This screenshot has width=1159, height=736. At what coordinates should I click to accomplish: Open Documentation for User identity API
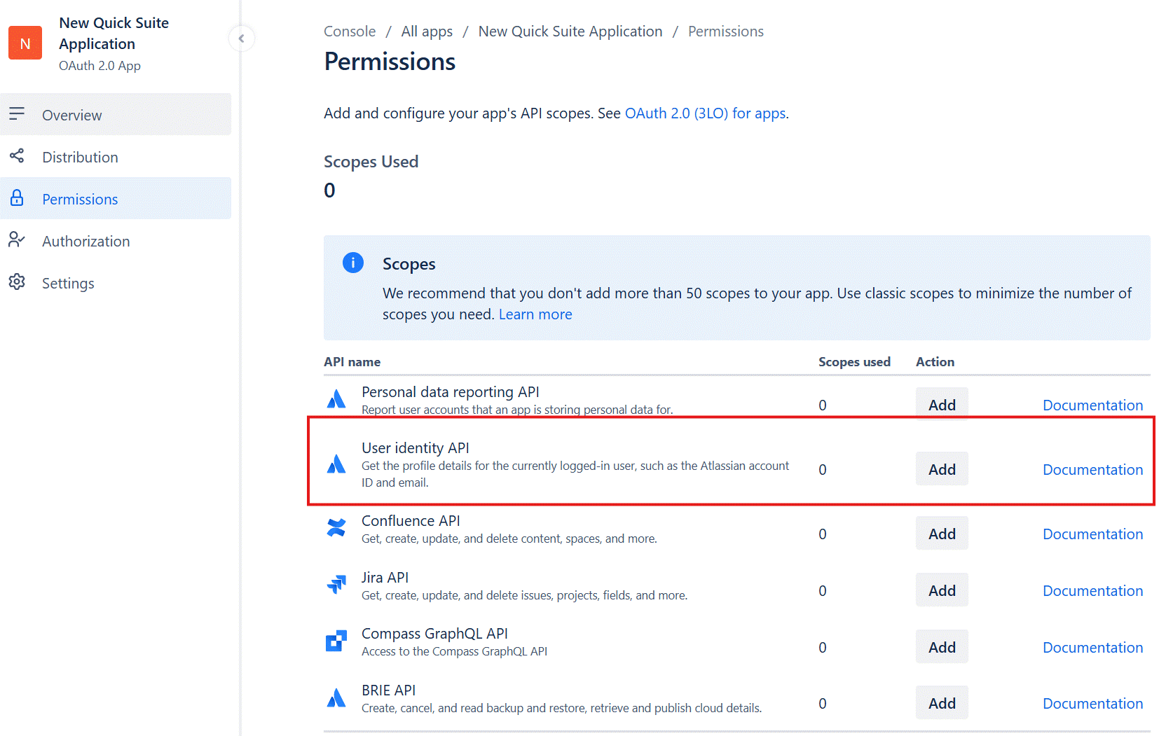point(1092,470)
